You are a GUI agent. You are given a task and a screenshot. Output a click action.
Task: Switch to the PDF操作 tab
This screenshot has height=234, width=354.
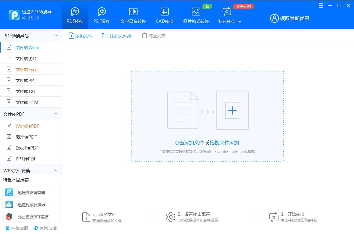pyautogui.click(x=102, y=15)
